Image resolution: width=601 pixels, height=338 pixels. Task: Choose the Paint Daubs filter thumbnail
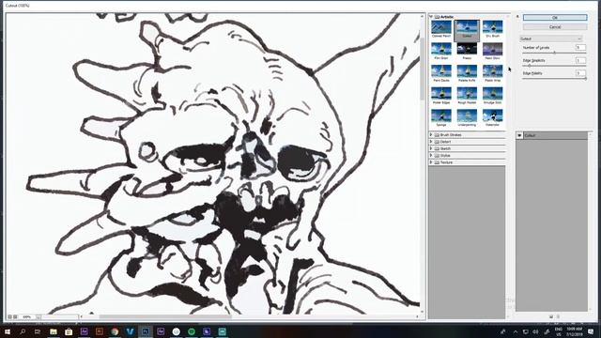click(441, 71)
